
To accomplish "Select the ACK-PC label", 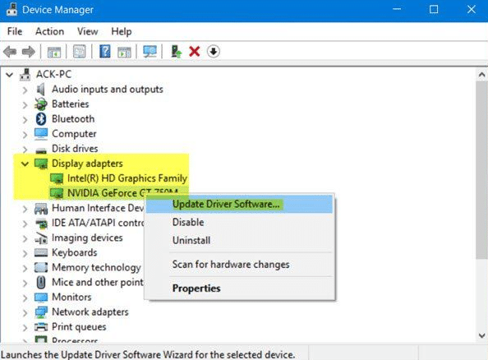I will click(53, 75).
